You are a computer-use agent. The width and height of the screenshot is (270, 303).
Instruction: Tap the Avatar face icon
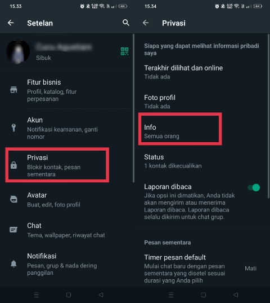tap(13, 199)
